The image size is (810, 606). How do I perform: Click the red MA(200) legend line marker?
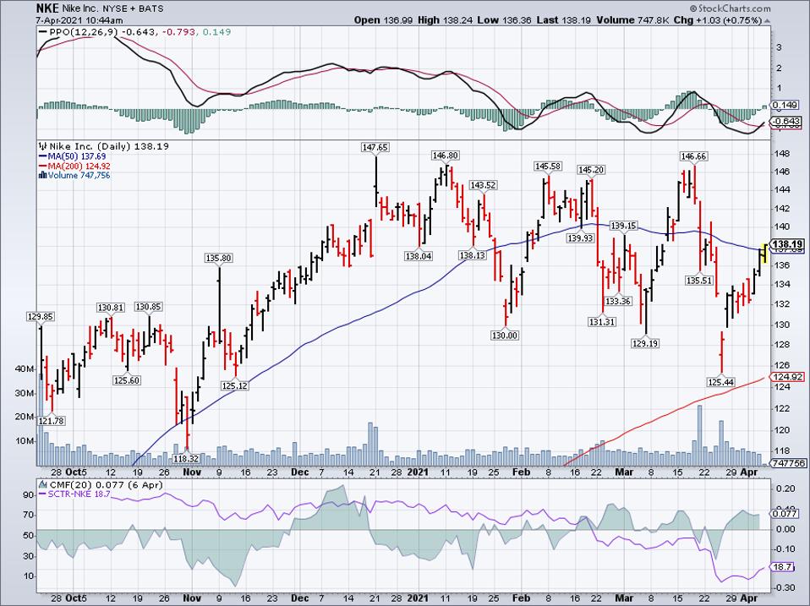click(43, 167)
